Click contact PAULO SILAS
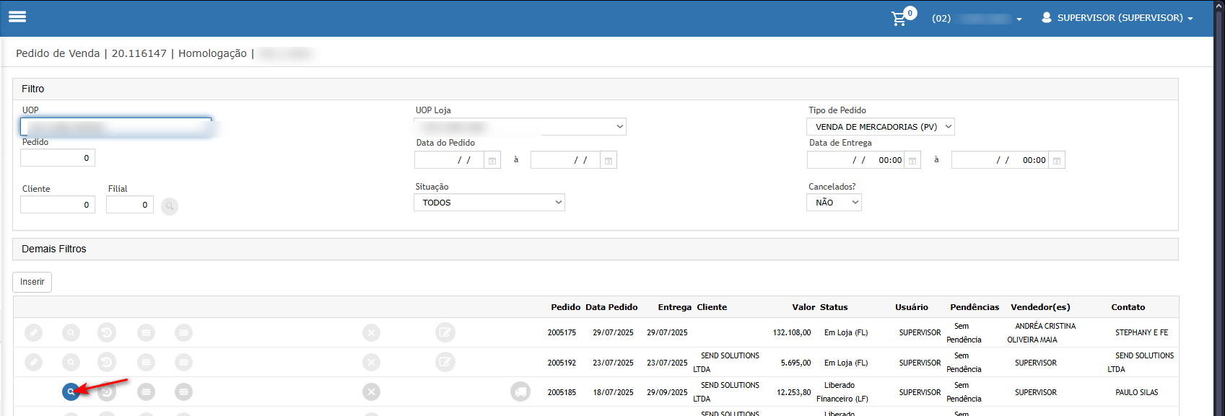 1136,392
